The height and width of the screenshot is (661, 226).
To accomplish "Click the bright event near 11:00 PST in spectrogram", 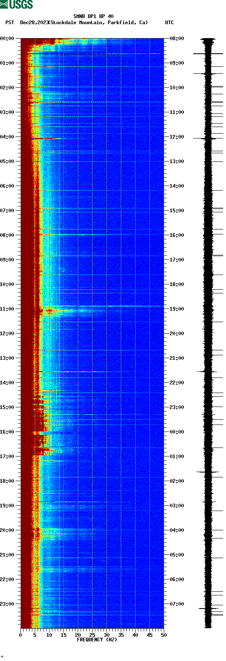I will [x=50, y=311].
